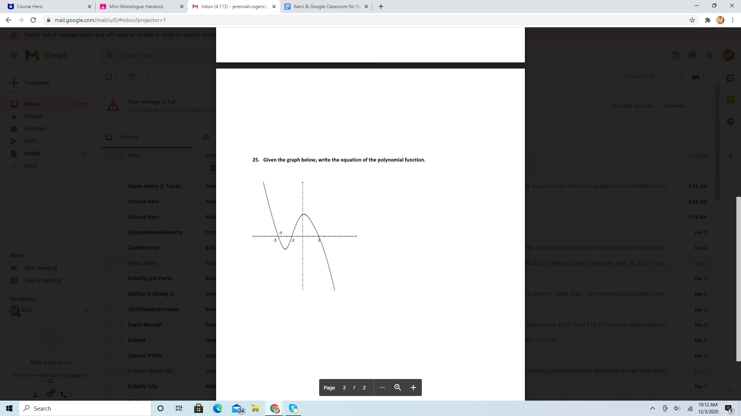Open Skype from the taskbar
This screenshot has width=741, height=416.
click(x=293, y=408)
